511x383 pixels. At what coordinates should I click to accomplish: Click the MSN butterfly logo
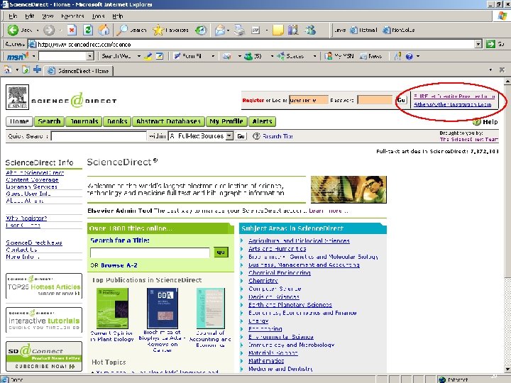18,56
